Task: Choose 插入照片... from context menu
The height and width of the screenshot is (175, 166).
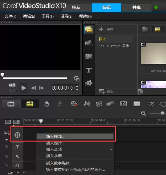Action: coord(75,143)
